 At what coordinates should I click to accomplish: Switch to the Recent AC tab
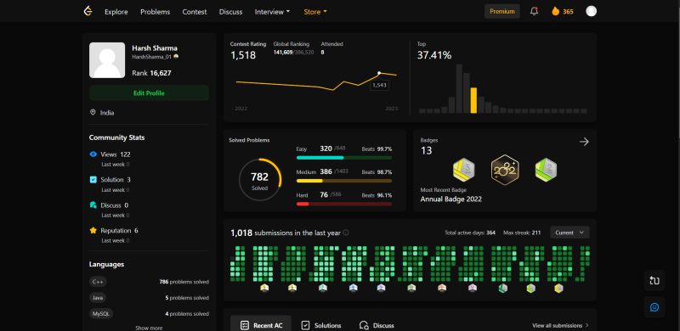click(261, 325)
